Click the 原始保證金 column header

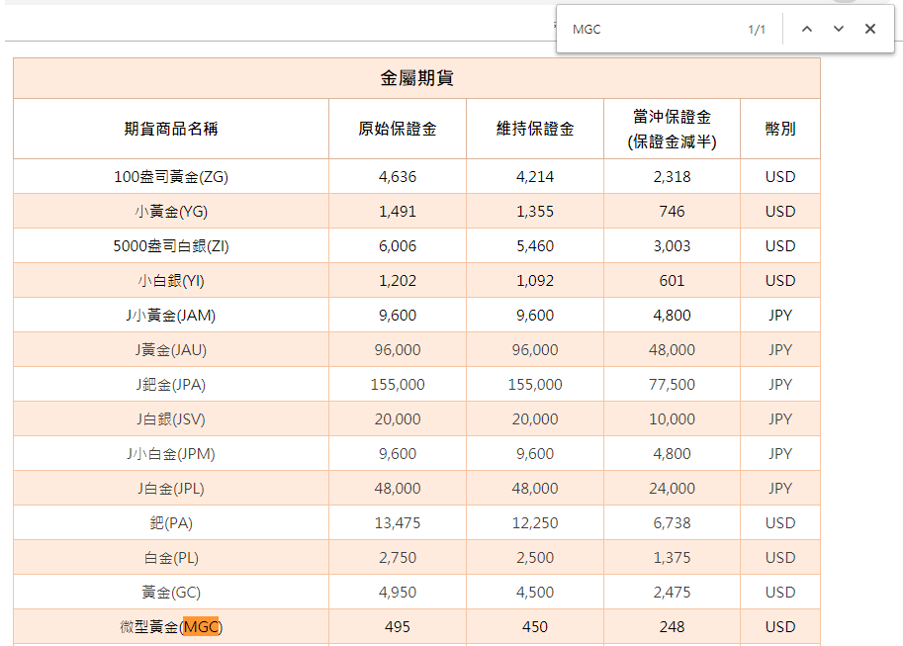click(x=398, y=129)
